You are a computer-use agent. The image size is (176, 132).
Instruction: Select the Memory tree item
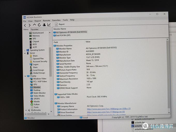36,36
